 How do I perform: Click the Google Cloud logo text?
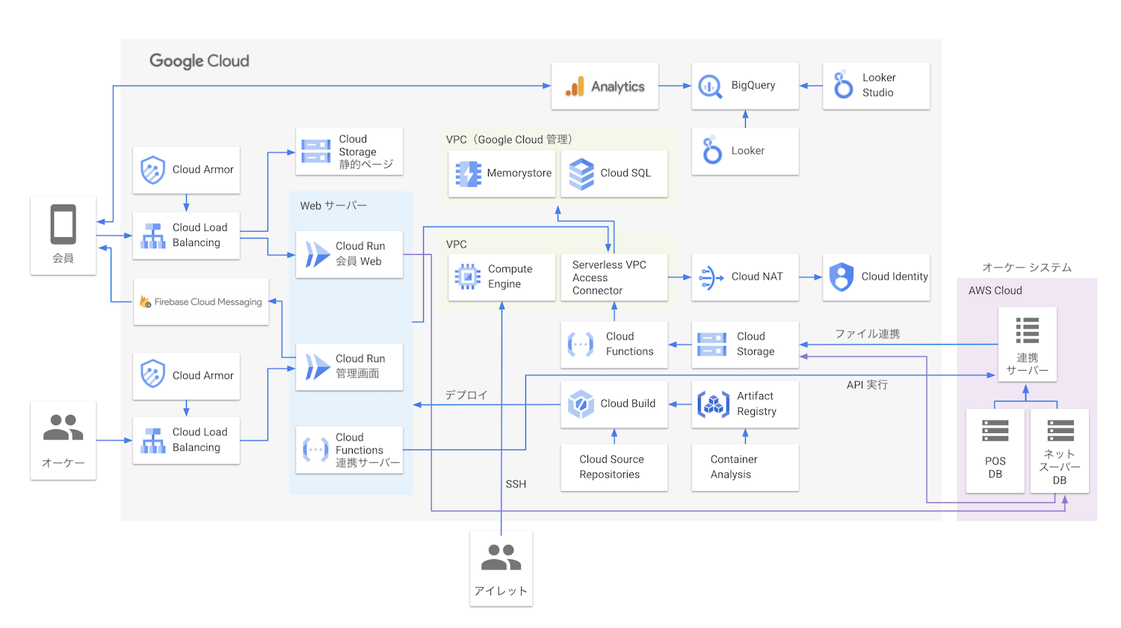pyautogui.click(x=200, y=61)
